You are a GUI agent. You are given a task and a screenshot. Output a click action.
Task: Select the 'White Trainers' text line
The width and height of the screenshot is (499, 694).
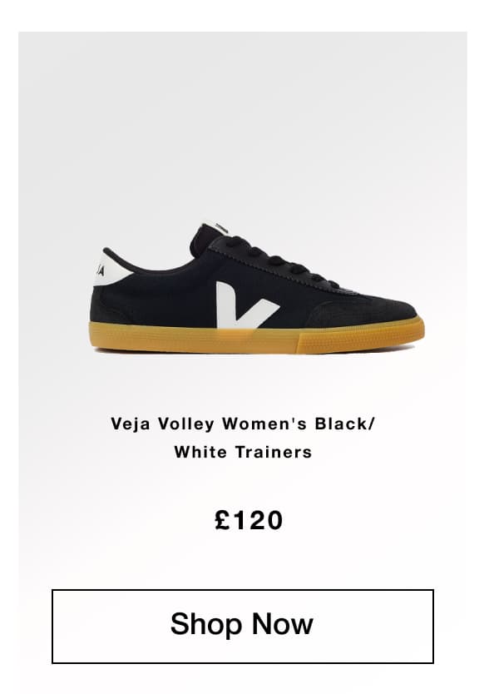coord(243,453)
